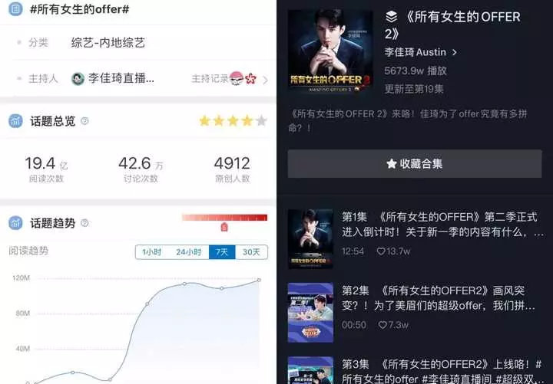Like episode 2 via its heart icon
553x384 pixels.
pos(382,325)
